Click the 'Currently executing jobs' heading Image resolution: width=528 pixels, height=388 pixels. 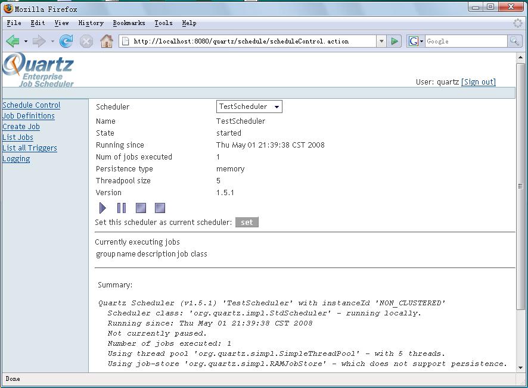tap(138, 242)
